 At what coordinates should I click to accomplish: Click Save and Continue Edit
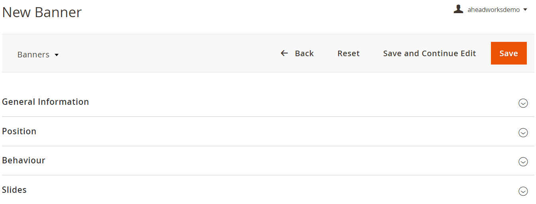(430, 53)
